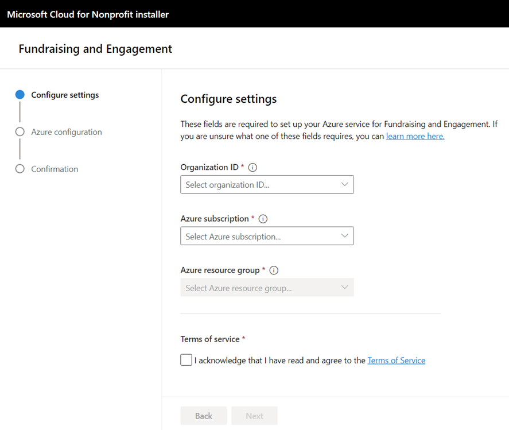Image resolution: width=509 pixels, height=430 pixels.
Task: Expand the Azure resource group dropdown chevron
Action: point(344,288)
